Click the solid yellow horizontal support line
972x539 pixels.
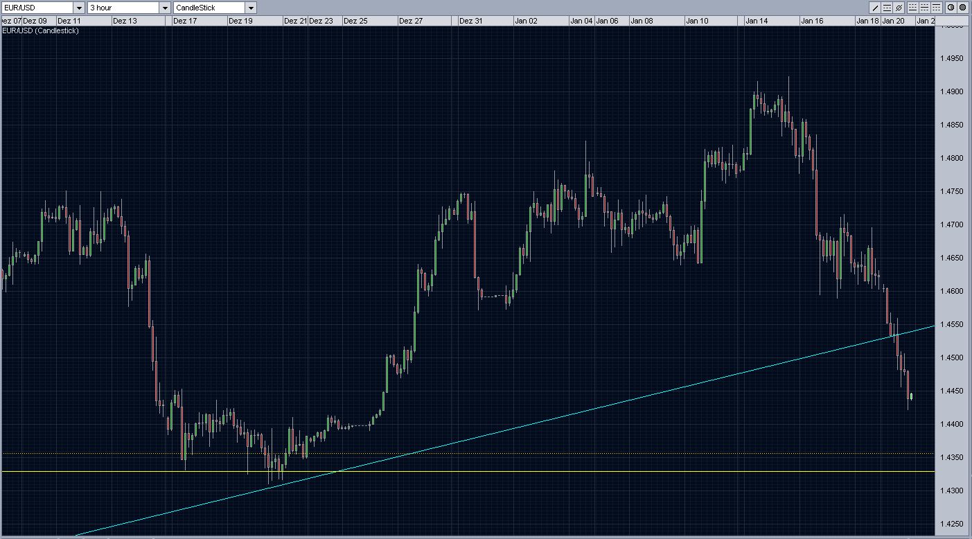(x=468, y=471)
